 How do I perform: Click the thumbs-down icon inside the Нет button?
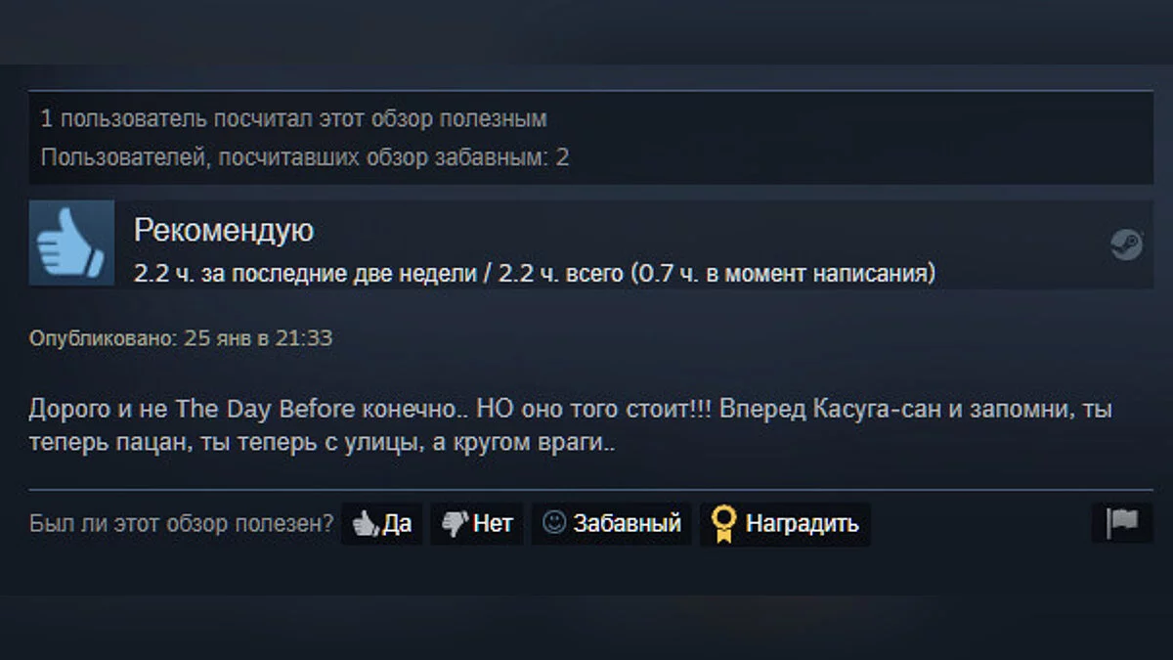pos(455,524)
